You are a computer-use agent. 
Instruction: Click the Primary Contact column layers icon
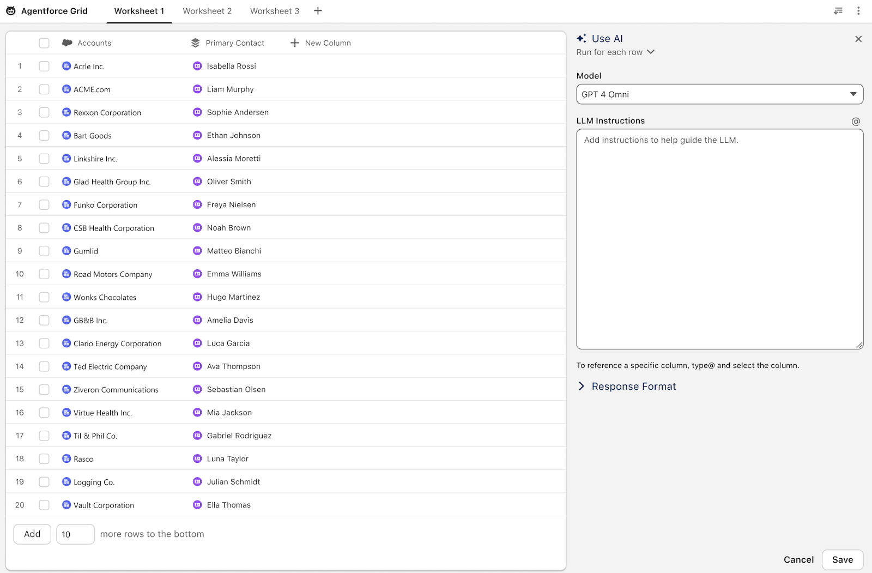(x=196, y=43)
